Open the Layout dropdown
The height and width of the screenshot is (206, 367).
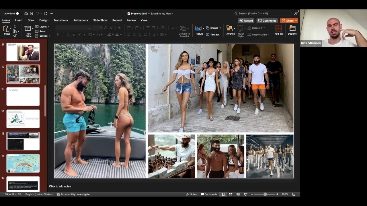[42, 27]
